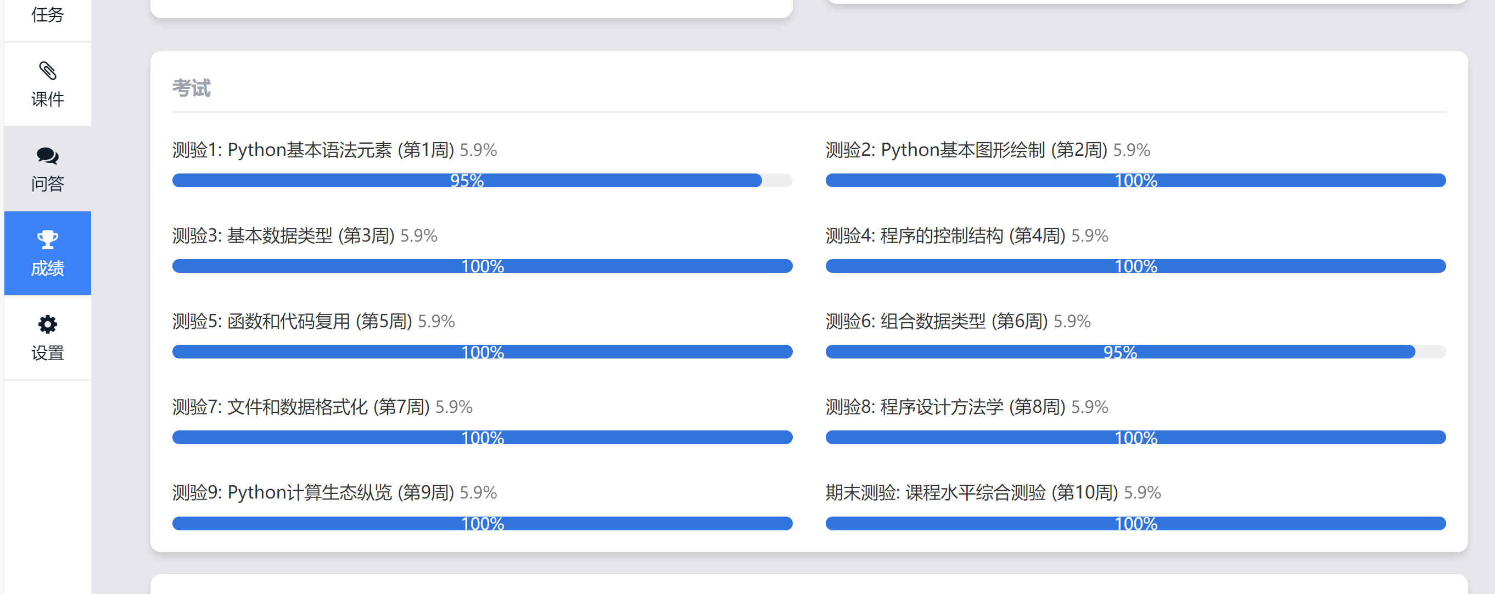
Task: Click the chat bubbles 问答 icon
Action: 48,155
